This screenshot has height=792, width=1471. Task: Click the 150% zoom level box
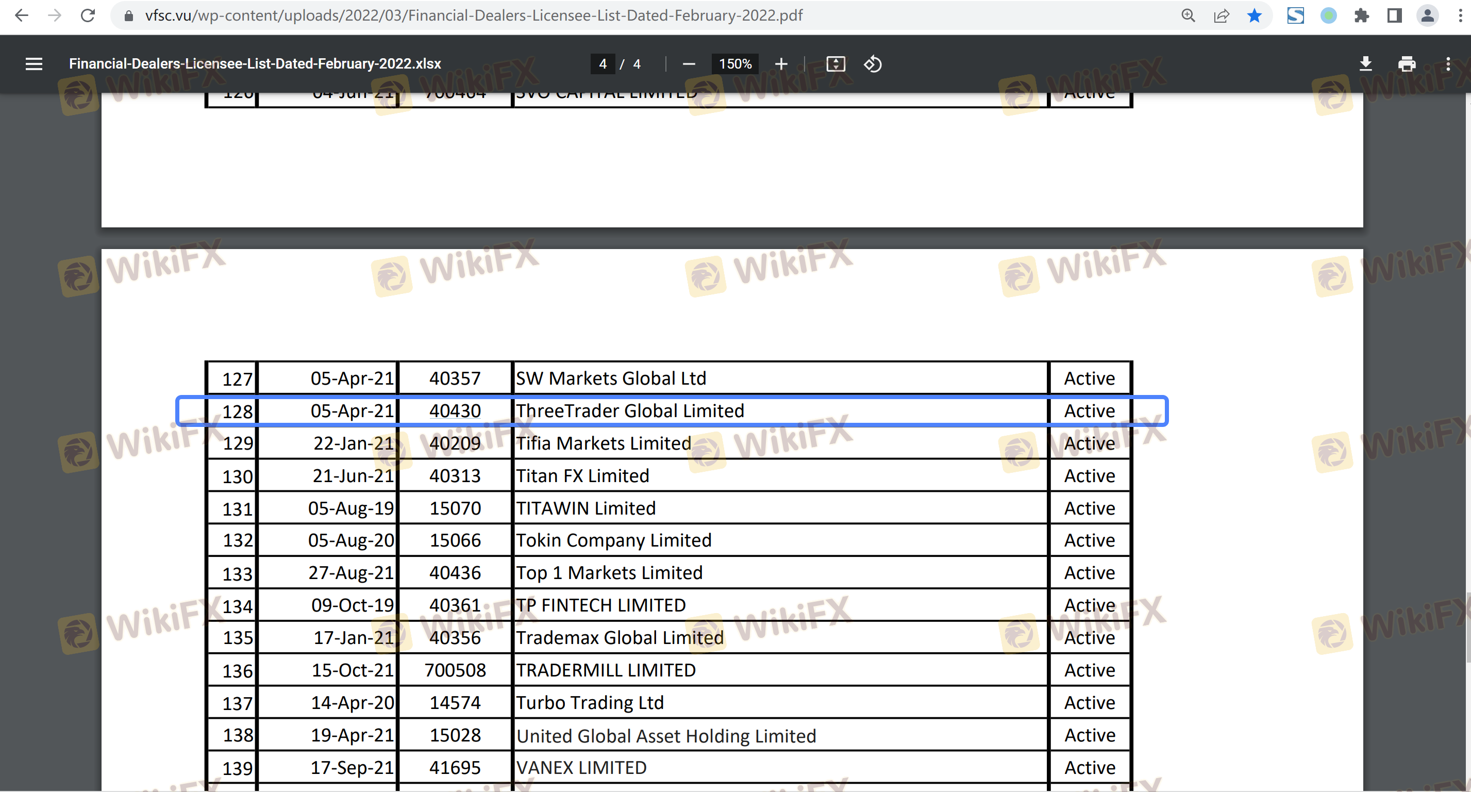point(734,64)
